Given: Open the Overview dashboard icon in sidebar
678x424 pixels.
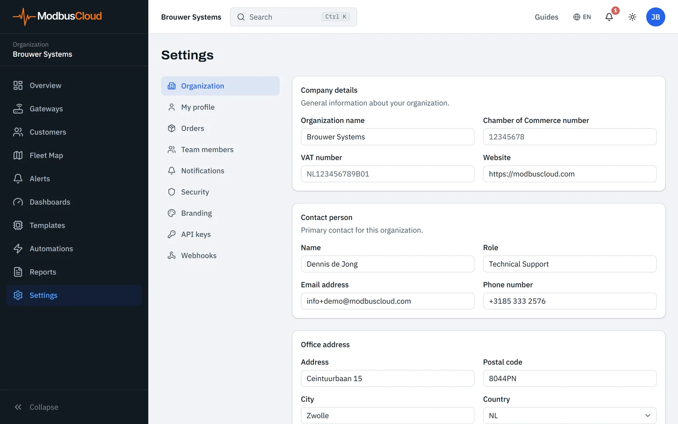Looking at the screenshot, I should [x=18, y=85].
